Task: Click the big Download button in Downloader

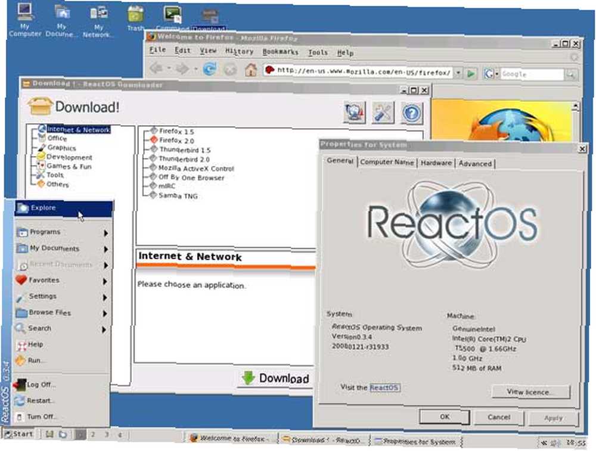Action: point(276,378)
